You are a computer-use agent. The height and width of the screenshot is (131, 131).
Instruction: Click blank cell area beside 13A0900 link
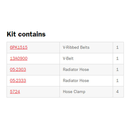point(43,58)
